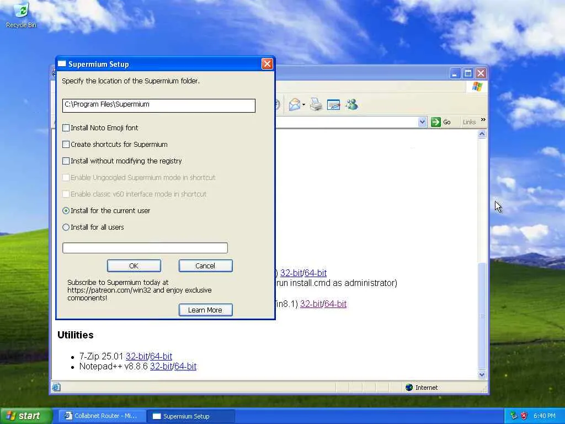565x424 pixels.
Task: Click the red security shield tray icon
Action: (524, 416)
